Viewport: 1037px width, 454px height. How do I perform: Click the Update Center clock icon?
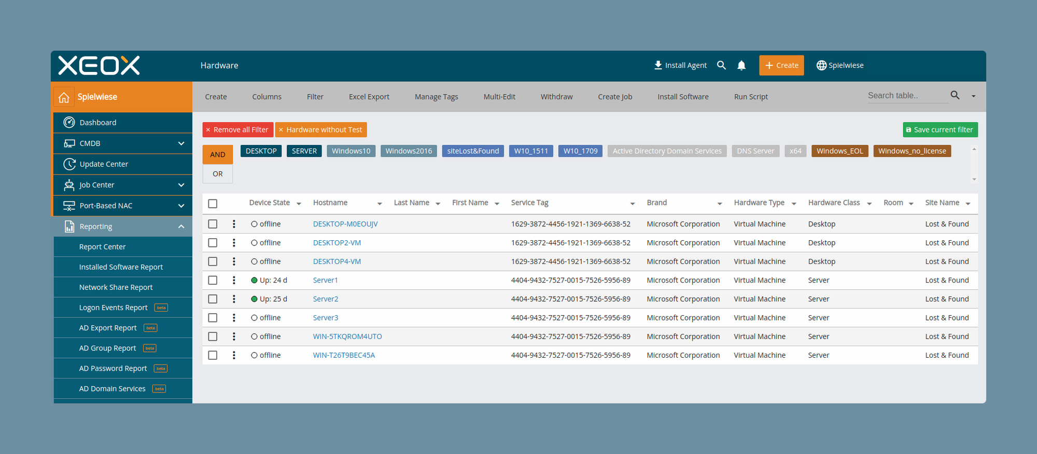click(x=69, y=164)
